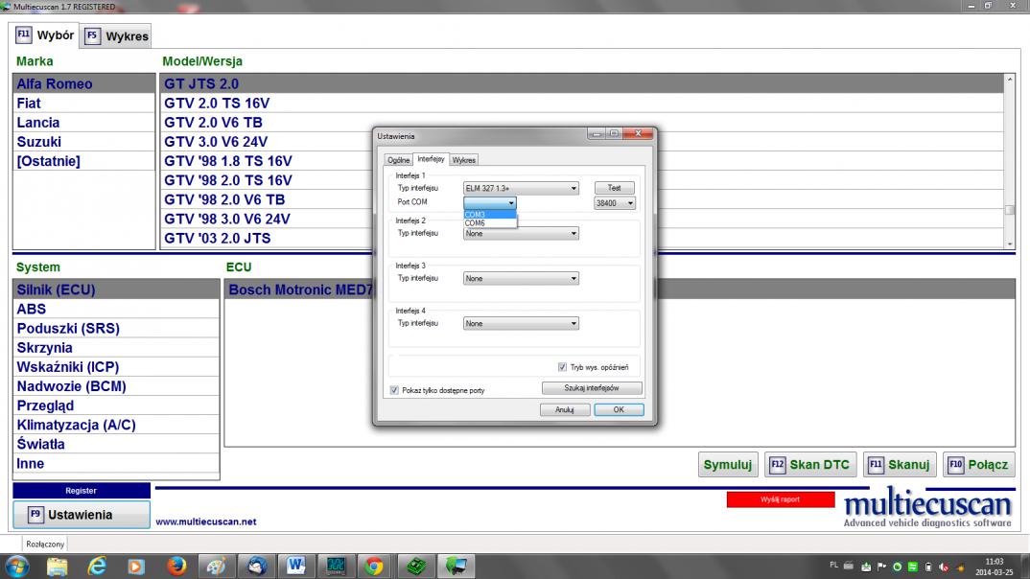Viewport: 1030px width, 579px height.
Task: Click F10 key icon on Połącz
Action: pos(956,465)
